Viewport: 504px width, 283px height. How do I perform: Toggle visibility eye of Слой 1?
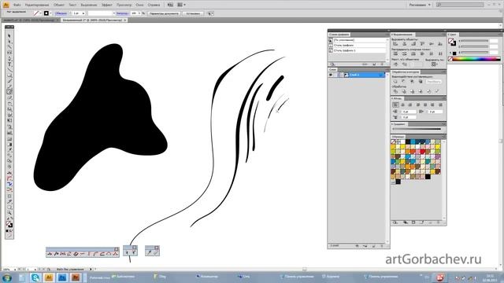pos(331,75)
